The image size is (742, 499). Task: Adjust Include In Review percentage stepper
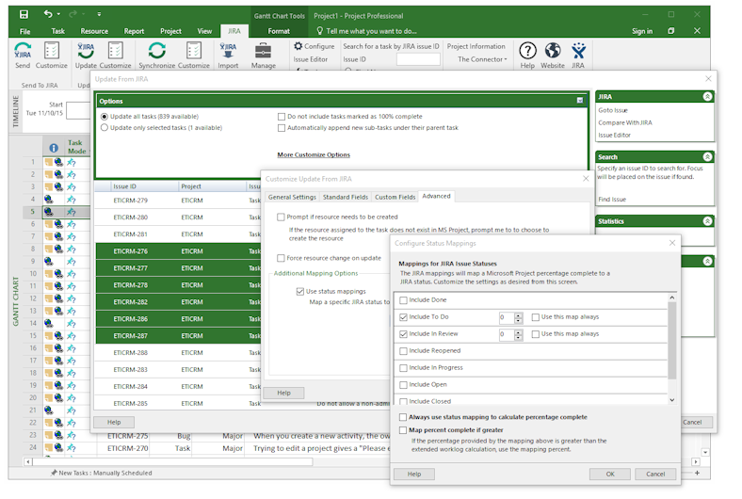(518, 334)
